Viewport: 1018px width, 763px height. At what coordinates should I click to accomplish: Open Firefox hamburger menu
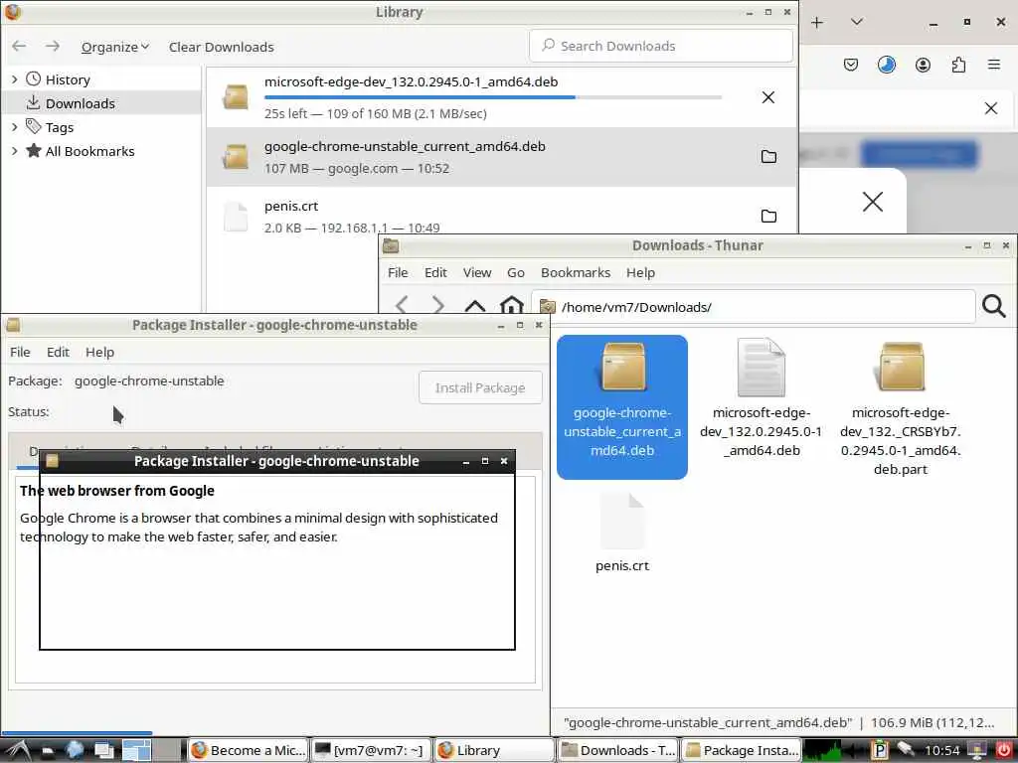click(x=994, y=65)
